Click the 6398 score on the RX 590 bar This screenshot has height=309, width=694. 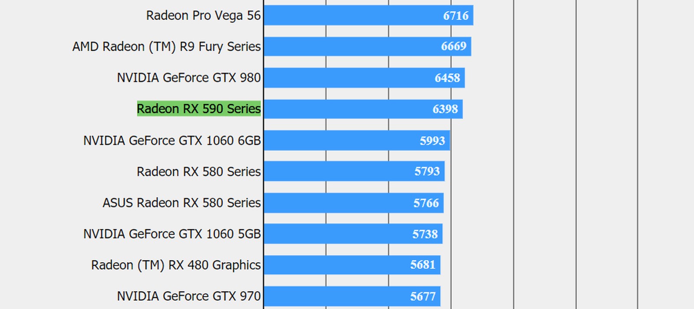[445, 109]
